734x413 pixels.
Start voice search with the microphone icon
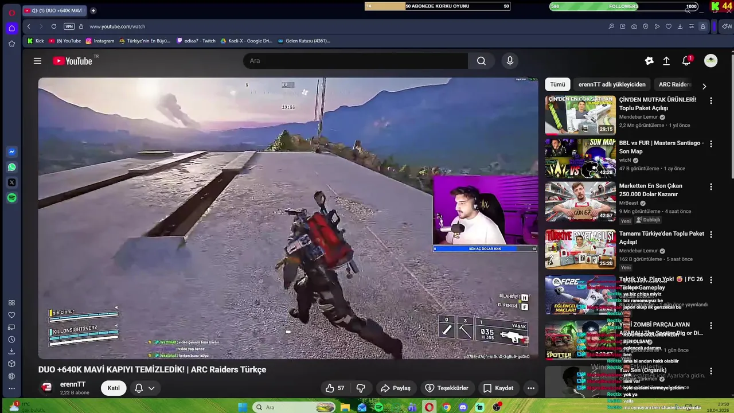click(510, 61)
